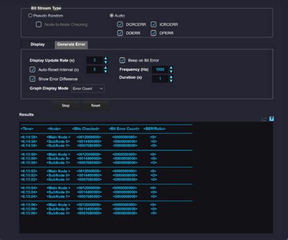Screen dimensions: 288x240
Task: Uncheck the DDERR checkbox
Action: [120, 33]
